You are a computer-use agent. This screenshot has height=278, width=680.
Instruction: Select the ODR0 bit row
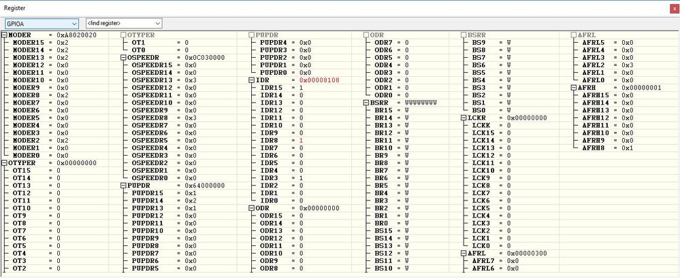click(x=391, y=95)
